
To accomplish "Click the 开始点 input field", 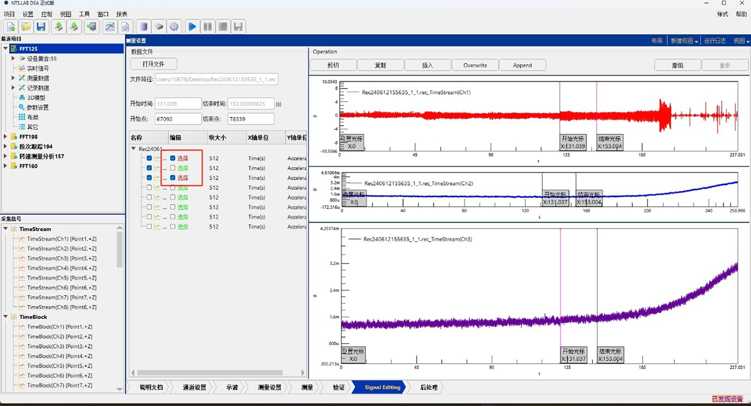I will pos(178,119).
